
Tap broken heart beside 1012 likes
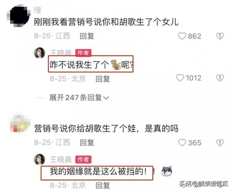(220, 78)
